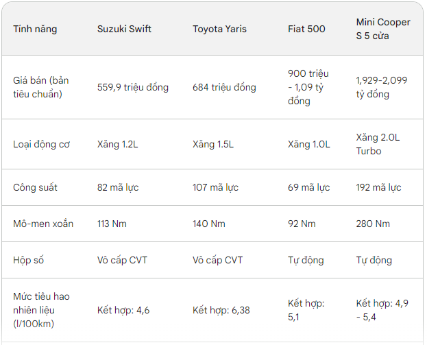Select the Công suất row label
This screenshot has width=427, height=345.
pos(35,187)
